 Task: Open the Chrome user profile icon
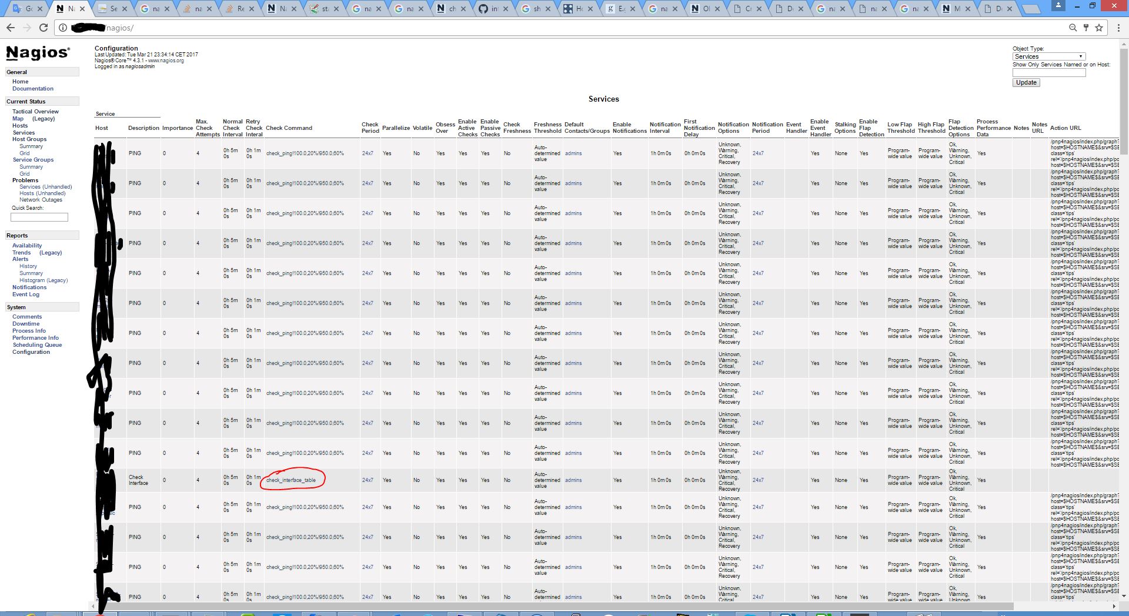(x=1058, y=5)
